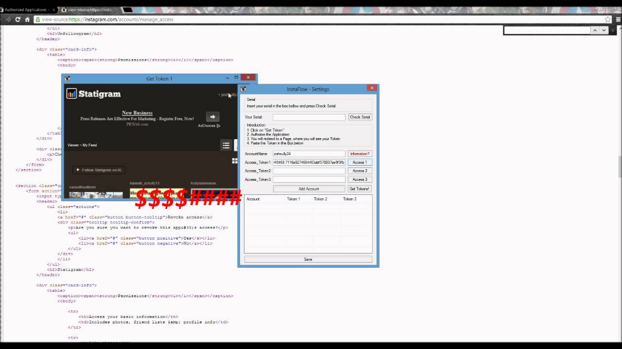Image resolution: width=622 pixels, height=349 pixels.
Task: Go to browser home page
Action: pyautogui.click(x=27, y=19)
